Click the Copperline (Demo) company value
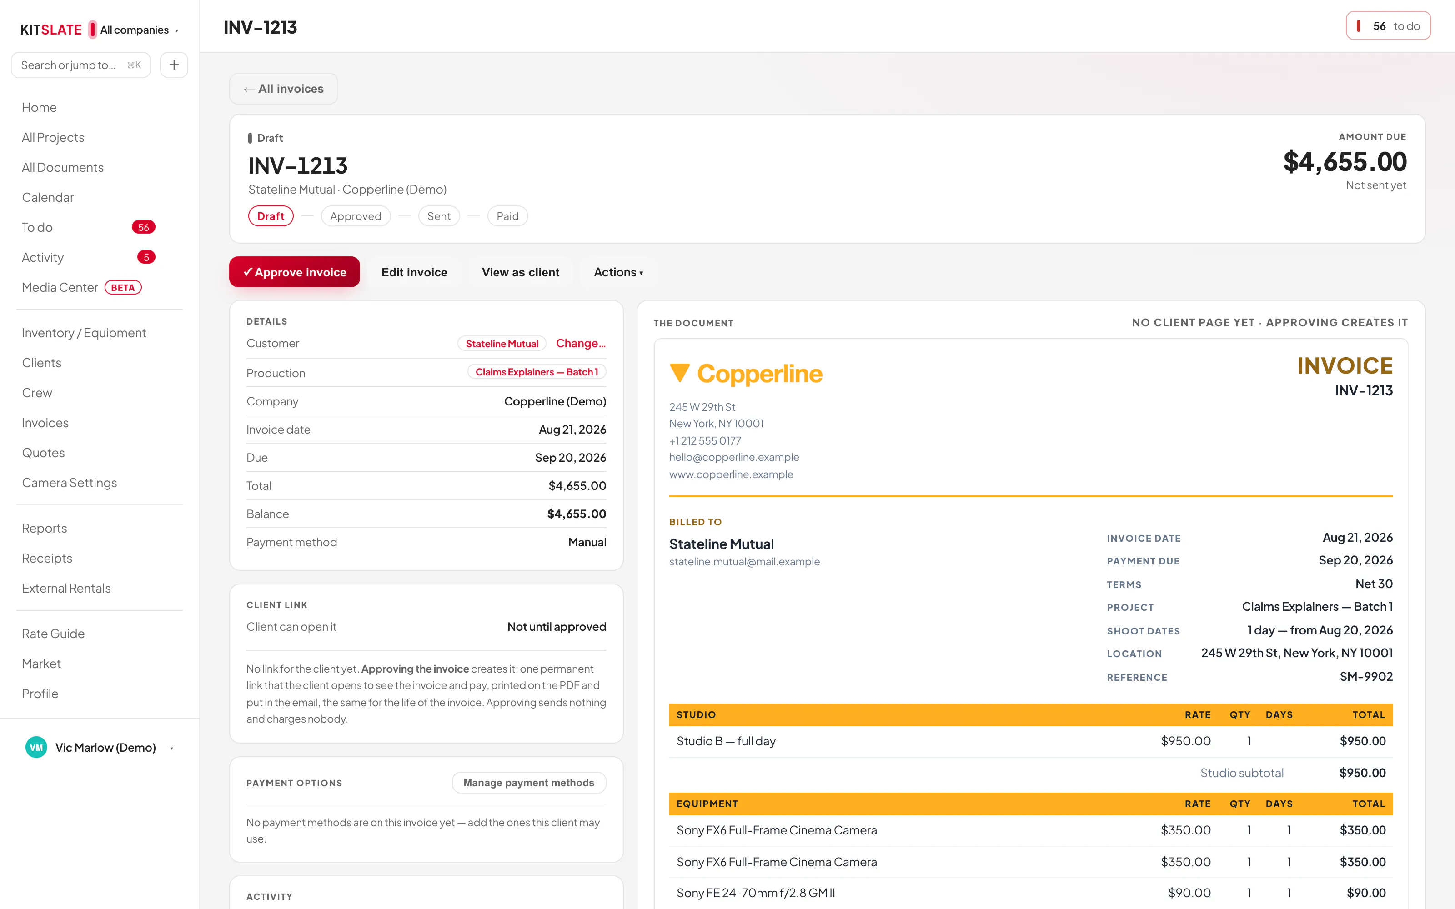 (x=555, y=402)
